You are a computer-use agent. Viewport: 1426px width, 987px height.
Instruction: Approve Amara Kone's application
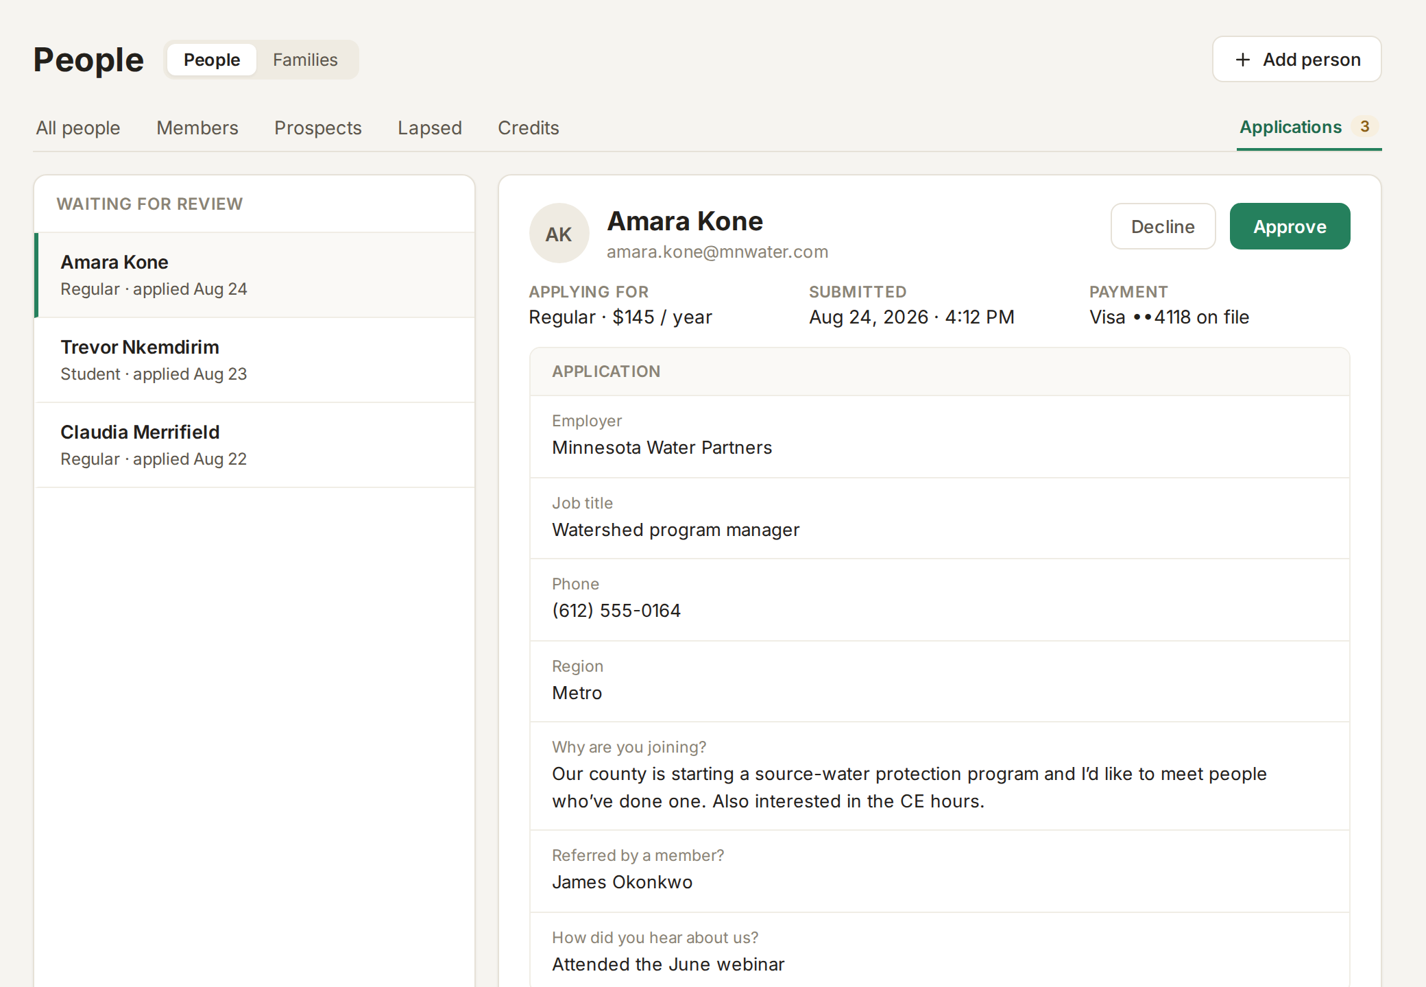pos(1290,226)
